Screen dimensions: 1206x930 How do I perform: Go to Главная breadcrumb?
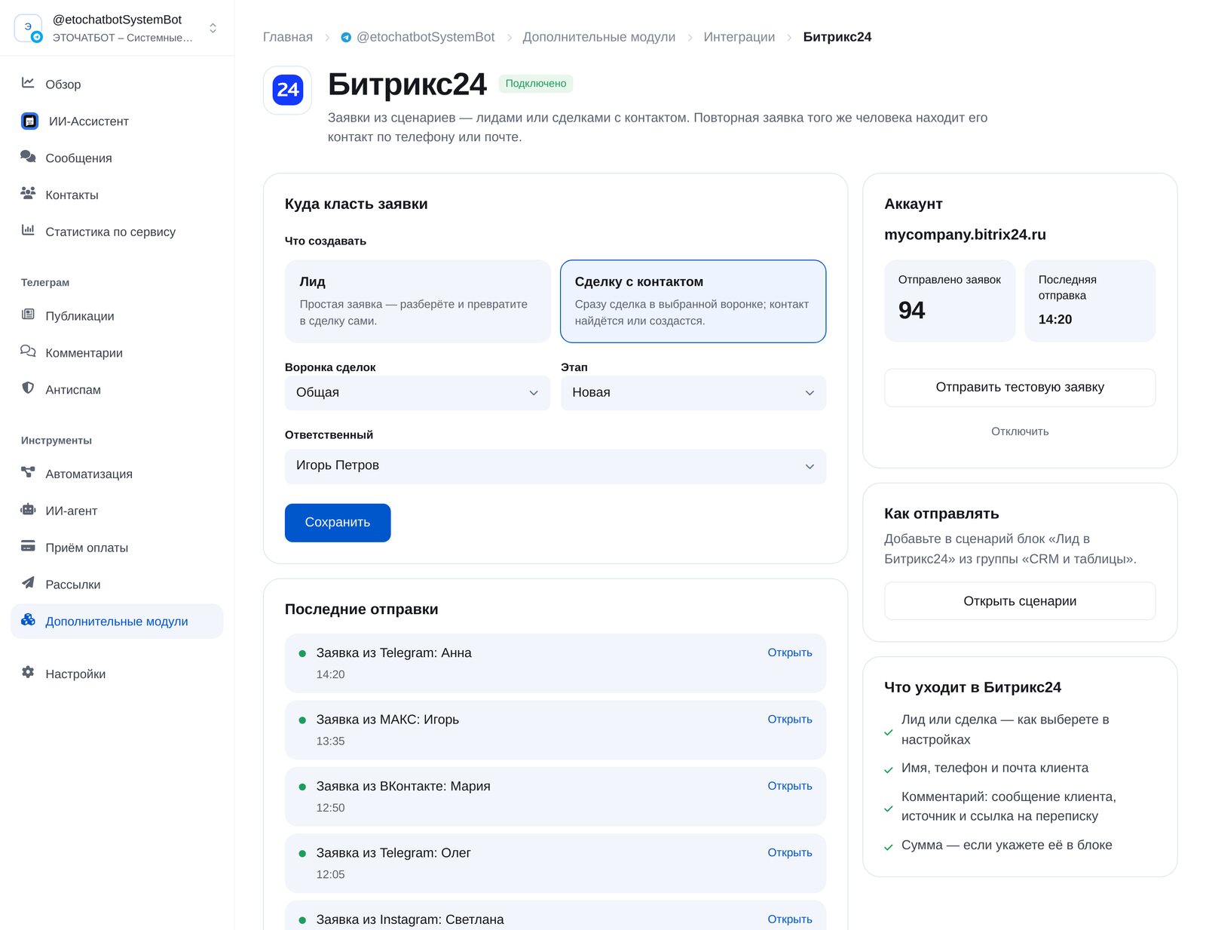point(288,37)
